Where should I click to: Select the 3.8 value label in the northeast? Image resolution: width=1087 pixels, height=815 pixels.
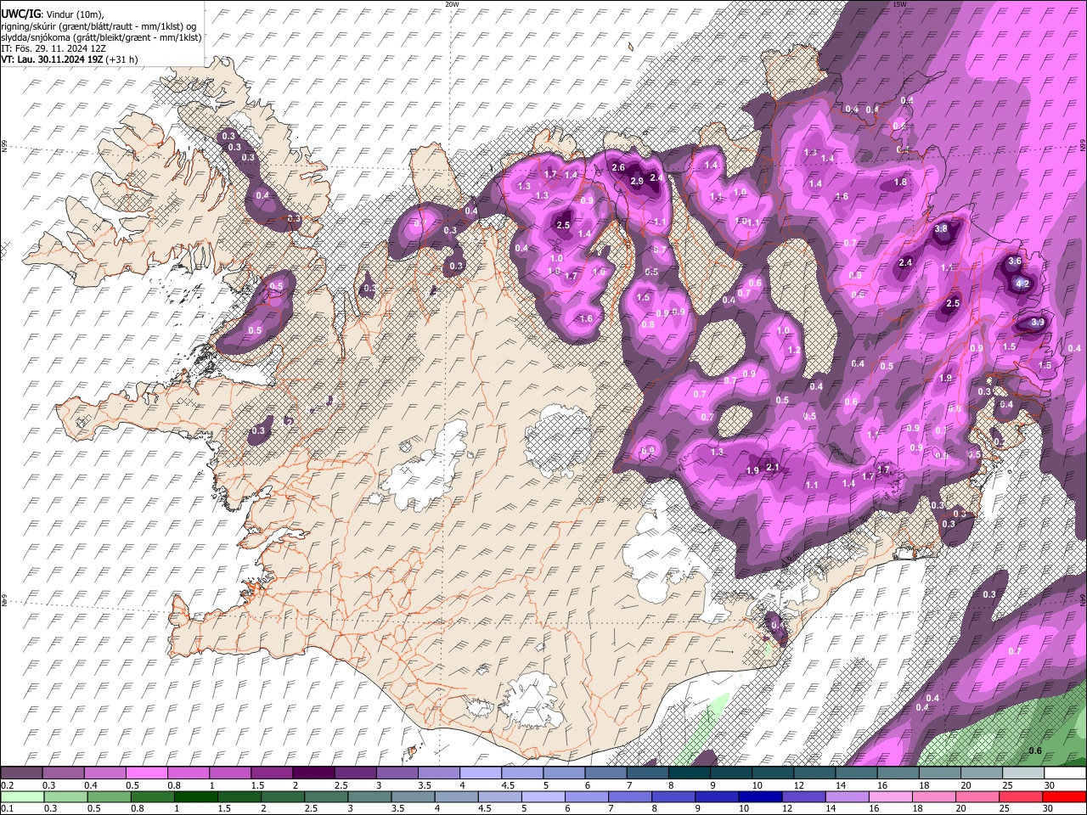[941, 229]
